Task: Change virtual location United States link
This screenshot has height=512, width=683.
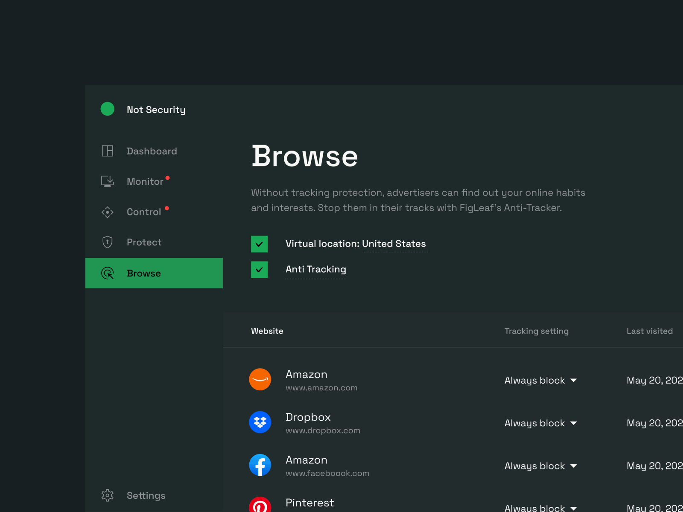Action: pyautogui.click(x=394, y=244)
